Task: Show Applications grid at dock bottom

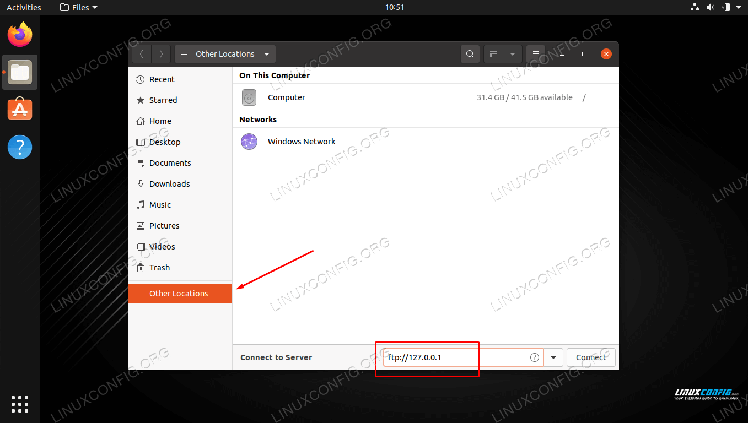Action: 20,404
